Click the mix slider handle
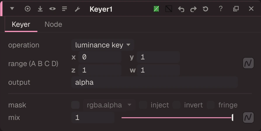The width and height of the screenshot is (261, 131). [232, 118]
